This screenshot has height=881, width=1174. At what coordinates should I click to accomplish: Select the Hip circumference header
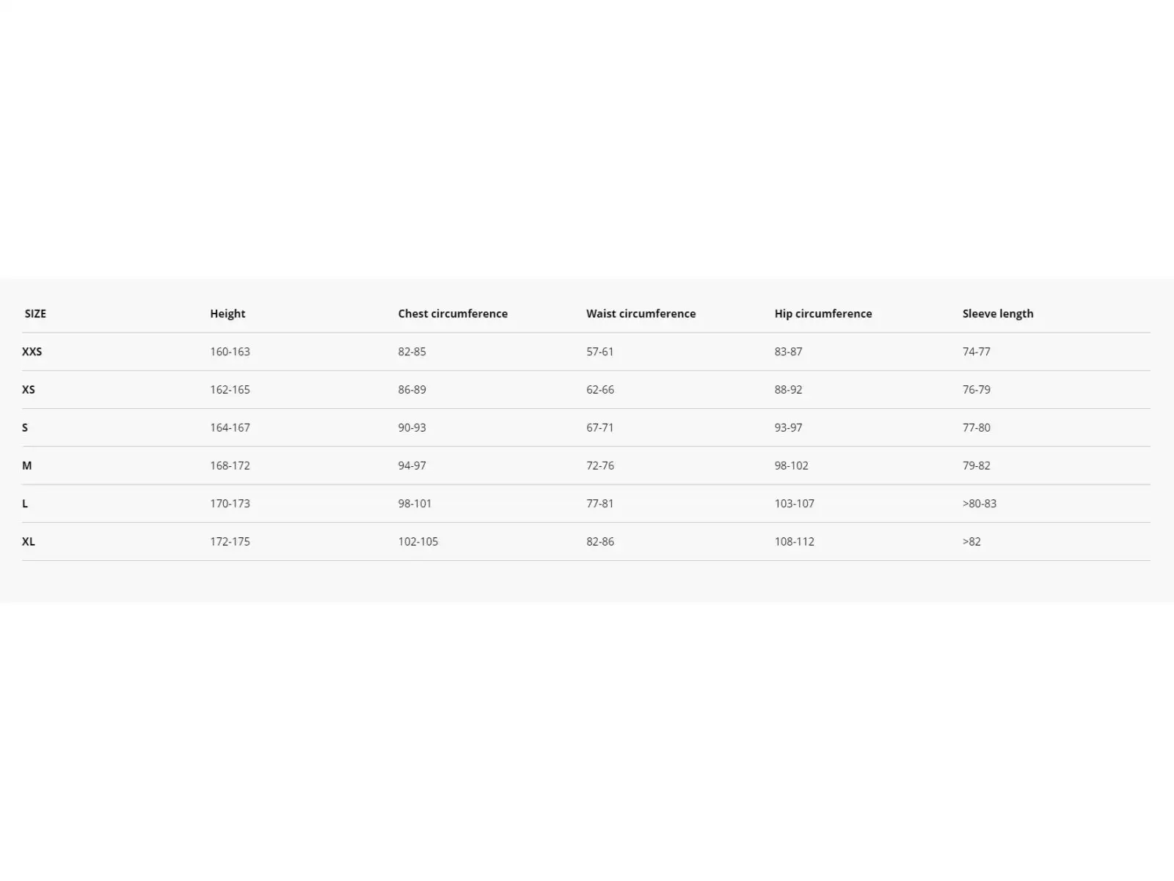coord(823,313)
